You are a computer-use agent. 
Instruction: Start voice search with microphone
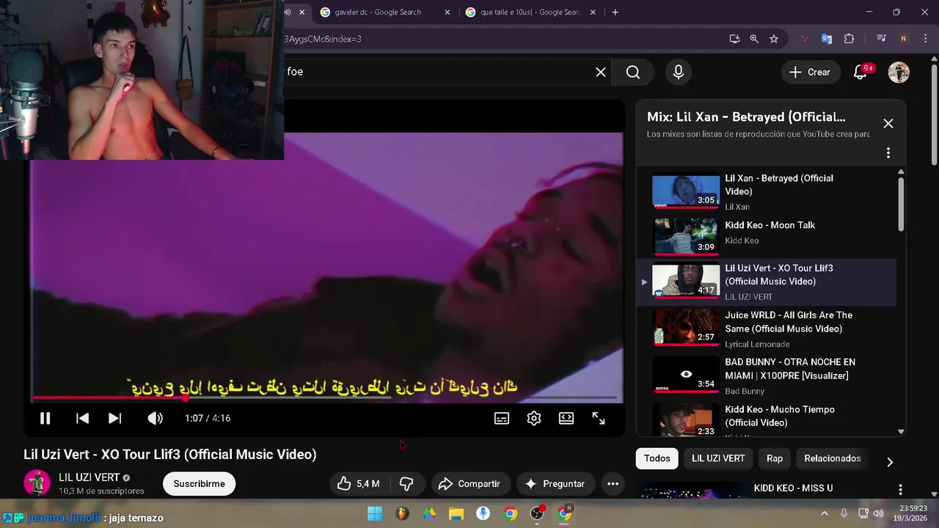679,72
